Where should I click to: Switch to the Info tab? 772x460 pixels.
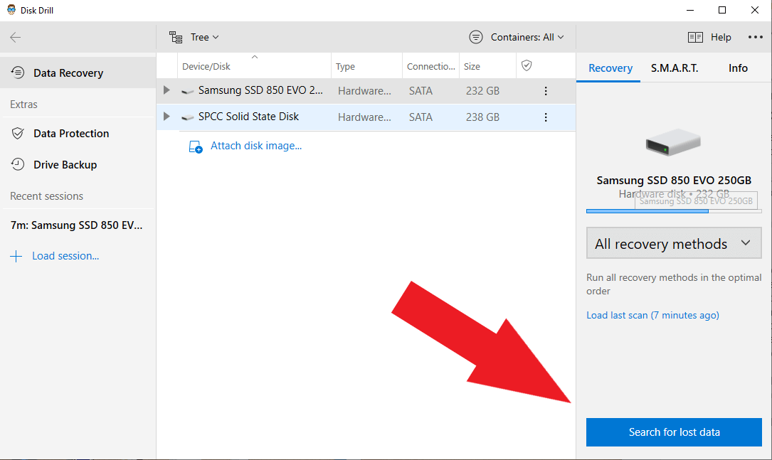tap(738, 68)
